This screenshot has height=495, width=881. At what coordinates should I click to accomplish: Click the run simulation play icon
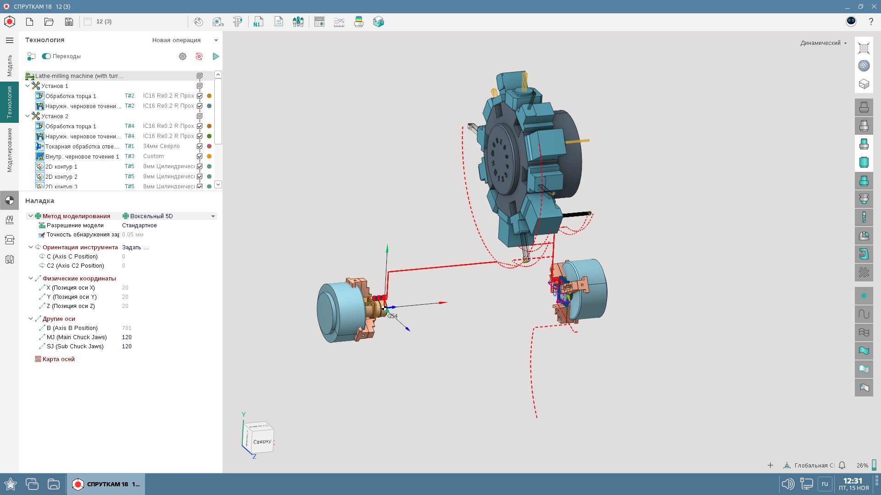click(216, 56)
